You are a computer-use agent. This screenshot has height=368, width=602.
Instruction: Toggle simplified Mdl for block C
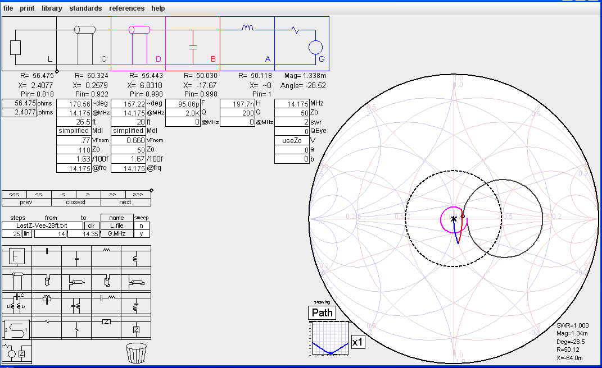[x=74, y=131]
